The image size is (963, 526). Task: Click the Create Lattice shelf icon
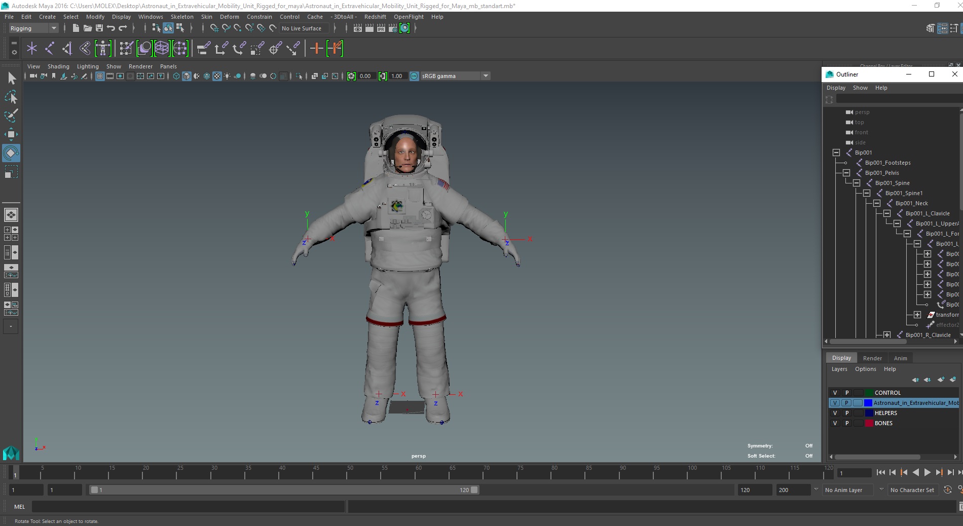[x=162, y=49]
